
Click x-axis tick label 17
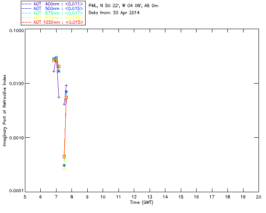(212, 197)
